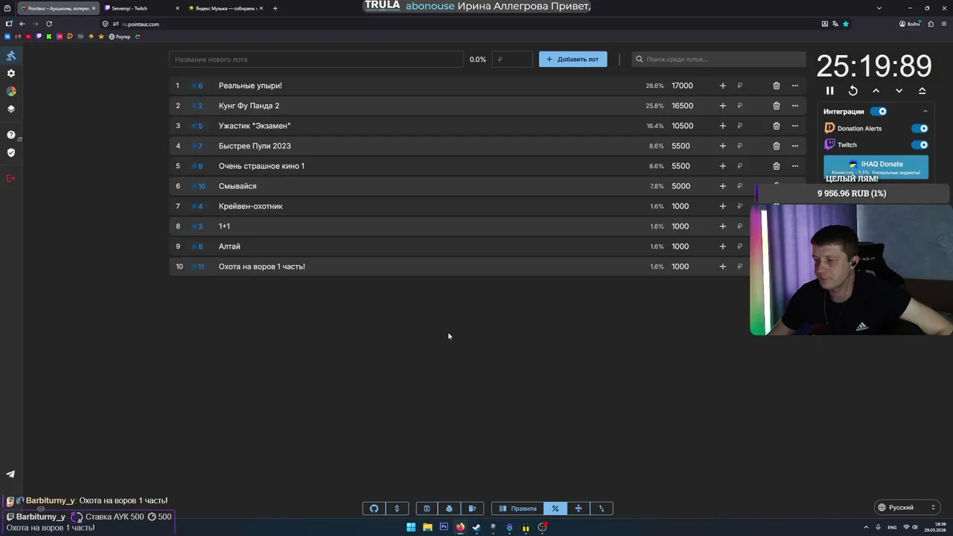Focus the Название нового лота field
Viewport: 953px width, 536px height.
[x=316, y=60]
